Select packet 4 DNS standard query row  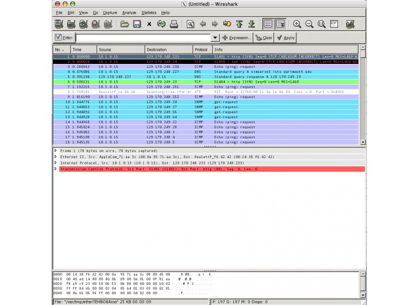point(206,72)
